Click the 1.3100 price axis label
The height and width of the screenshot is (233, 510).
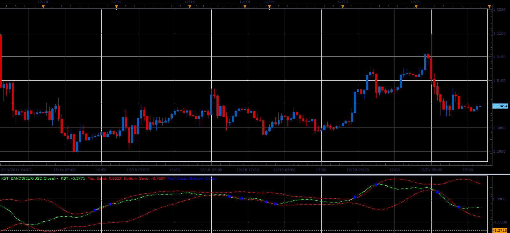pyautogui.click(x=499, y=81)
